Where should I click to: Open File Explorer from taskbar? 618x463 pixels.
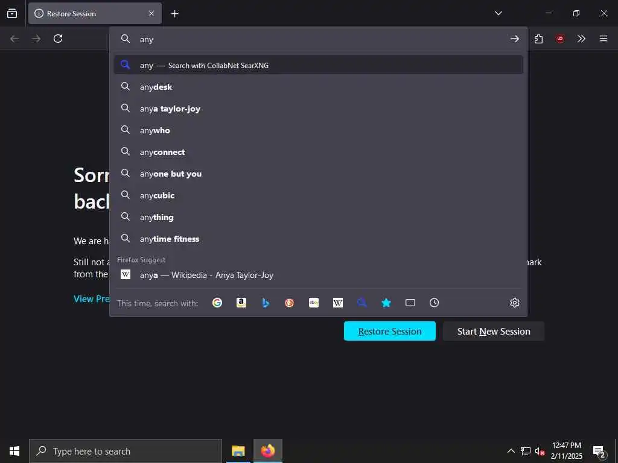[x=238, y=451]
